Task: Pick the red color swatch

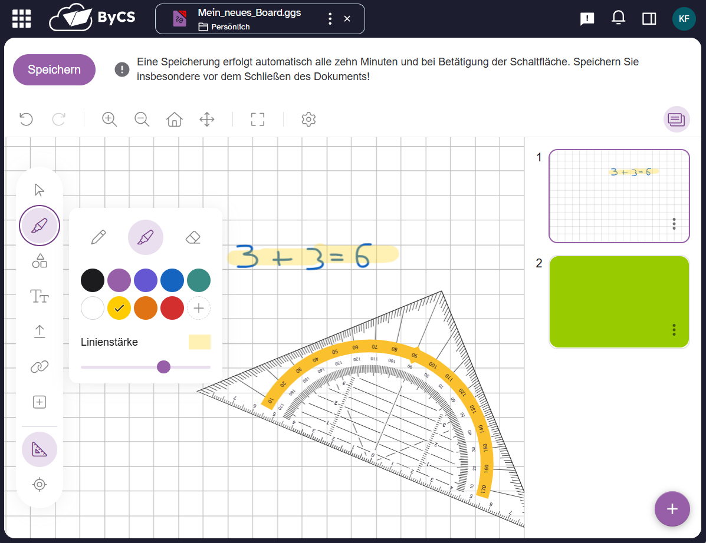Action: click(172, 308)
